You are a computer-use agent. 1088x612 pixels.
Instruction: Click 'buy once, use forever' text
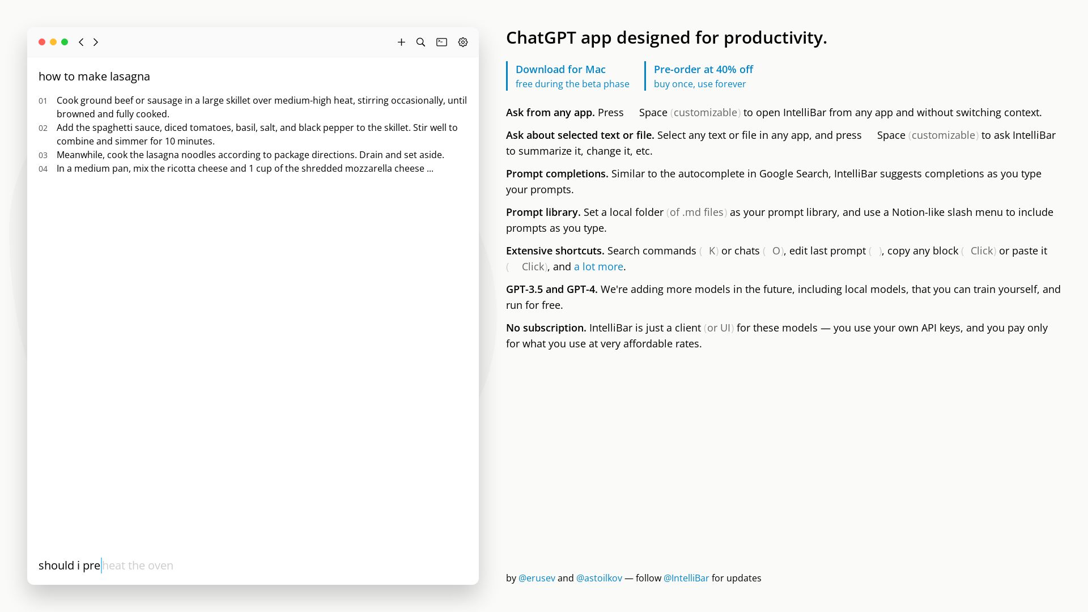(700, 83)
